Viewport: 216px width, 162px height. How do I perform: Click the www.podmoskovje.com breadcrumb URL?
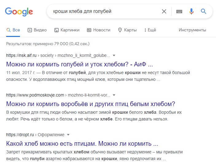pyautogui.click(x=58, y=95)
